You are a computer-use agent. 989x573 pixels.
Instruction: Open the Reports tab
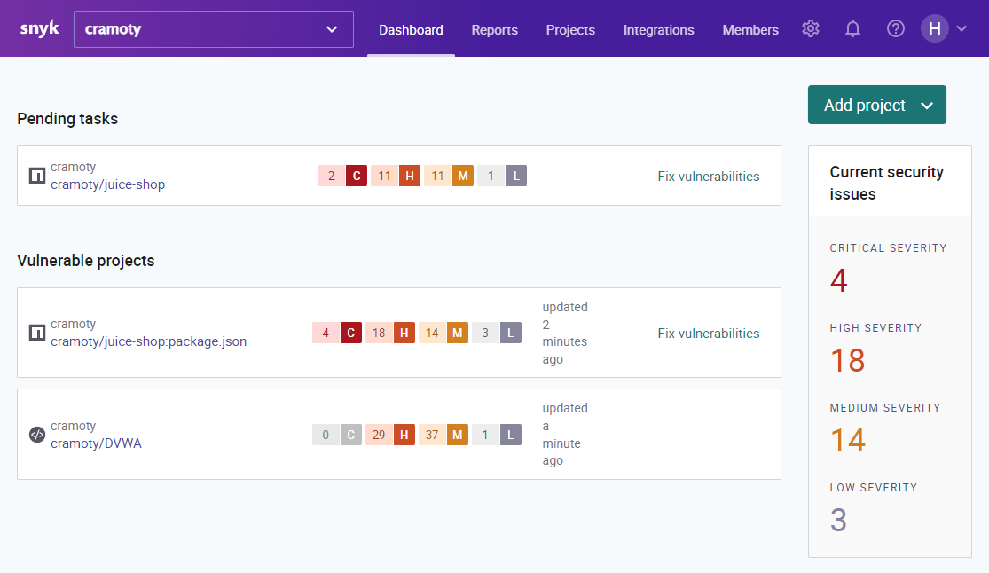[x=495, y=29]
